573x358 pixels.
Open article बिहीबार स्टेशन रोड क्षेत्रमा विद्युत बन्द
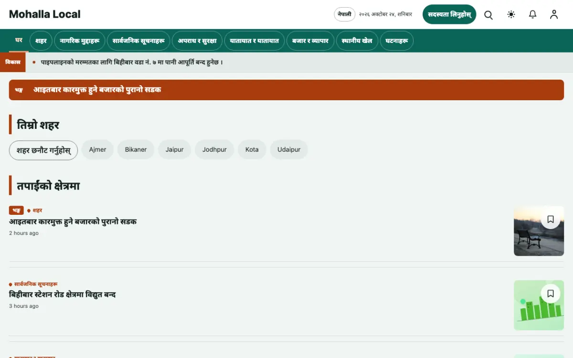point(63,295)
